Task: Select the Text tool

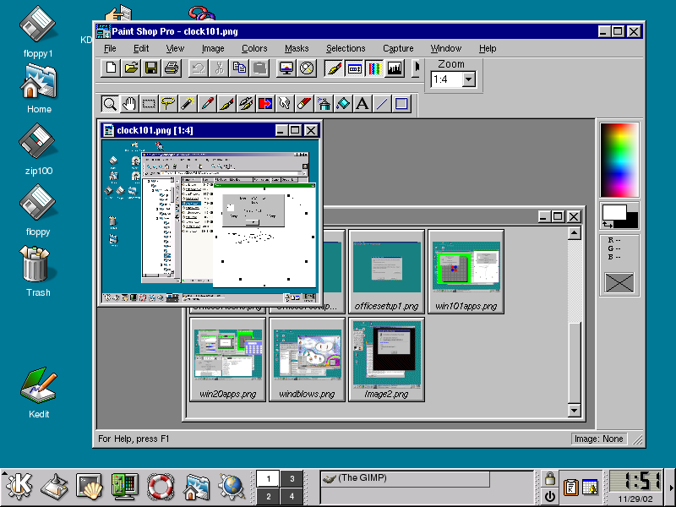Action: [x=363, y=104]
